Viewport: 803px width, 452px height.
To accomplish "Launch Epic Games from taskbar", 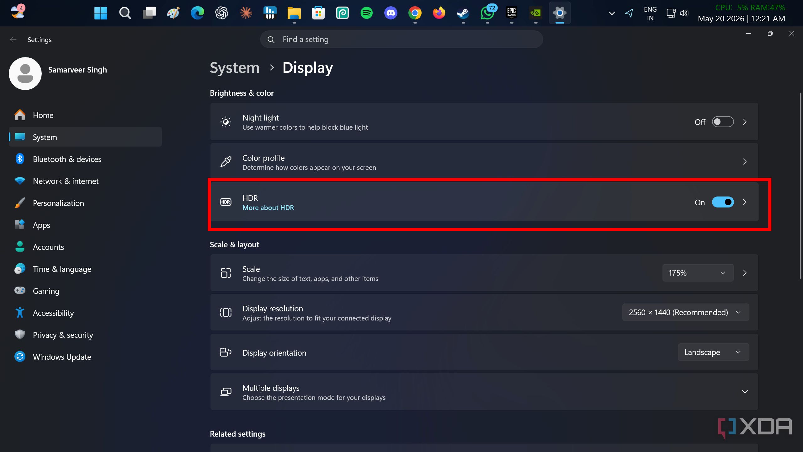I will pos(512,13).
